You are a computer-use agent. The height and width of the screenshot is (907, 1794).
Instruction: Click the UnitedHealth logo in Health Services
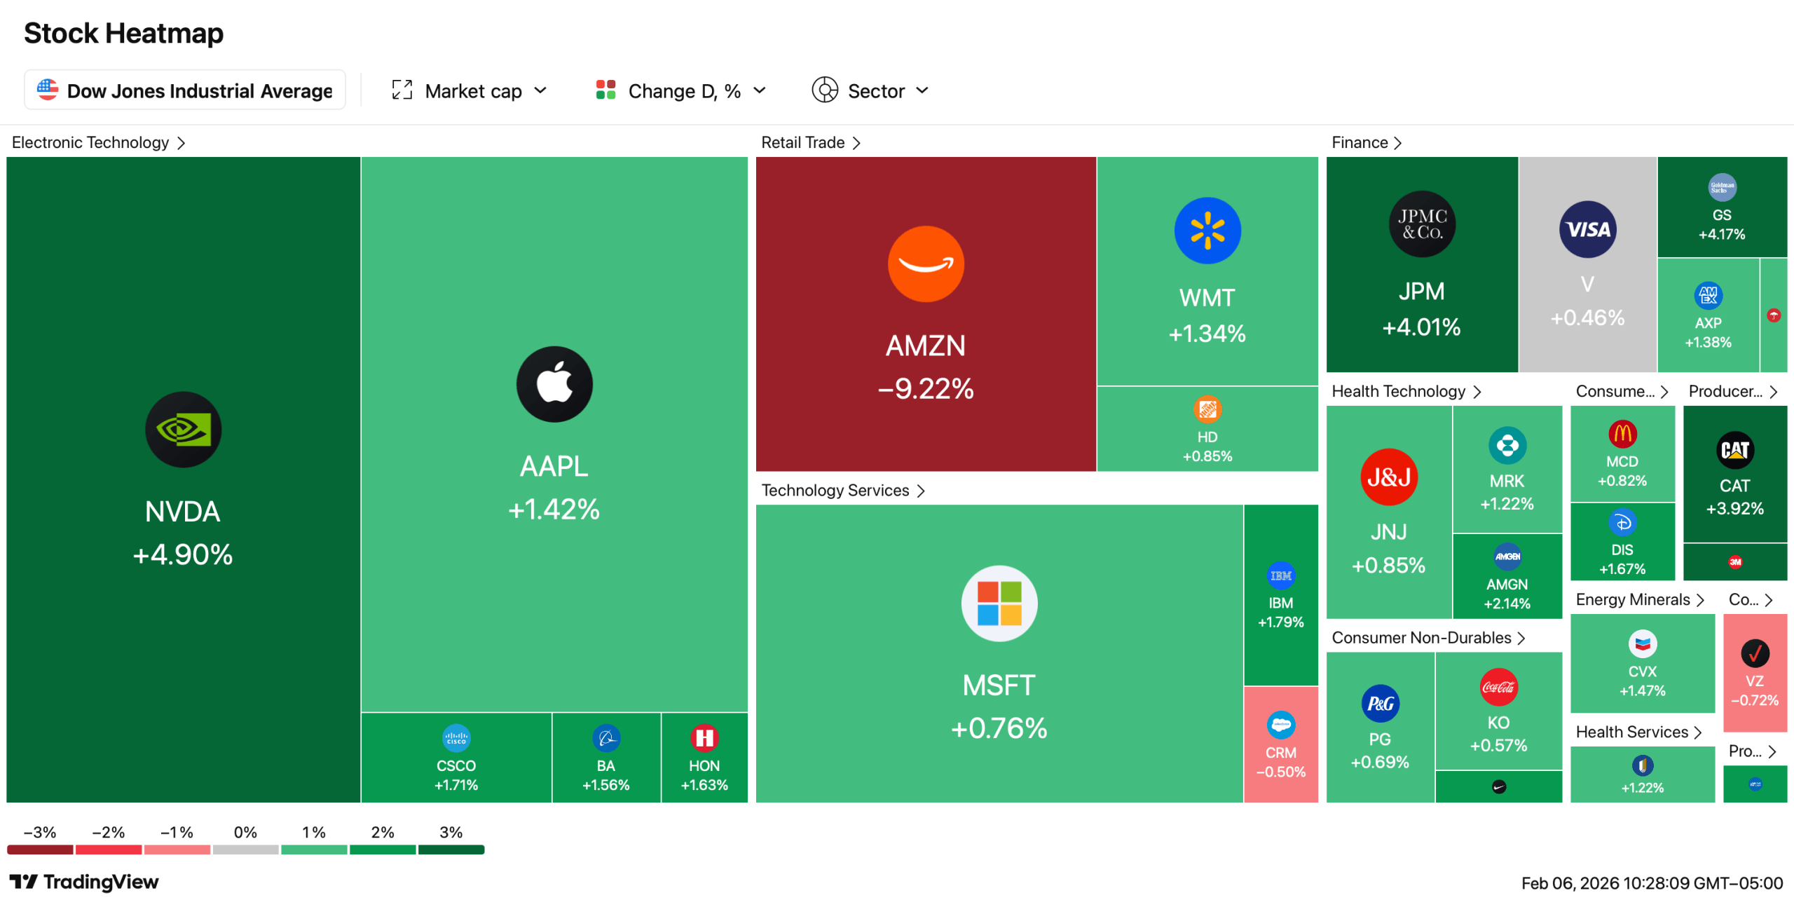1642,765
